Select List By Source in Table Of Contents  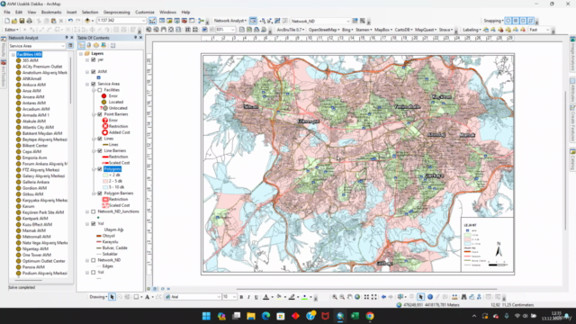89,45
